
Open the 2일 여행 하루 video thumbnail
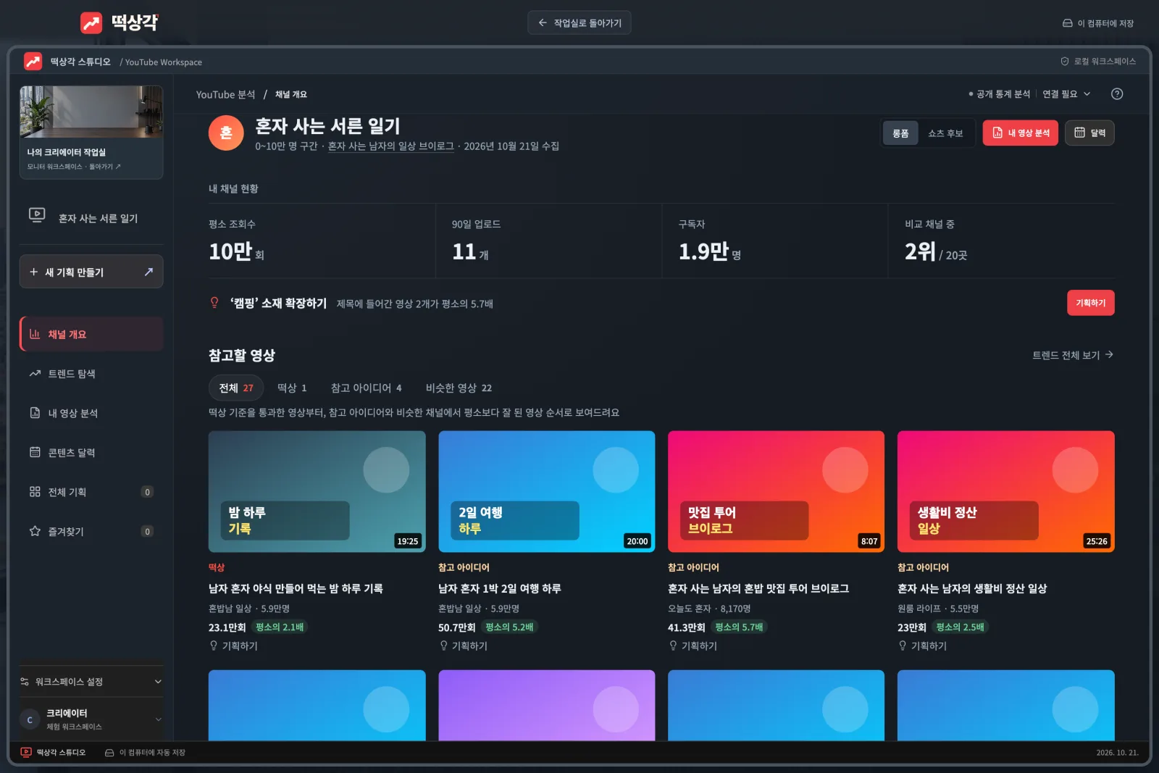tap(547, 491)
